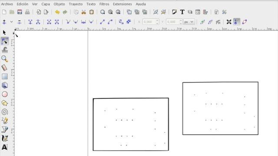Image resolution: width=278 pixels, height=156 pixels.
Task: Open Fill and Stroke dialog icon
Action: [175, 12]
